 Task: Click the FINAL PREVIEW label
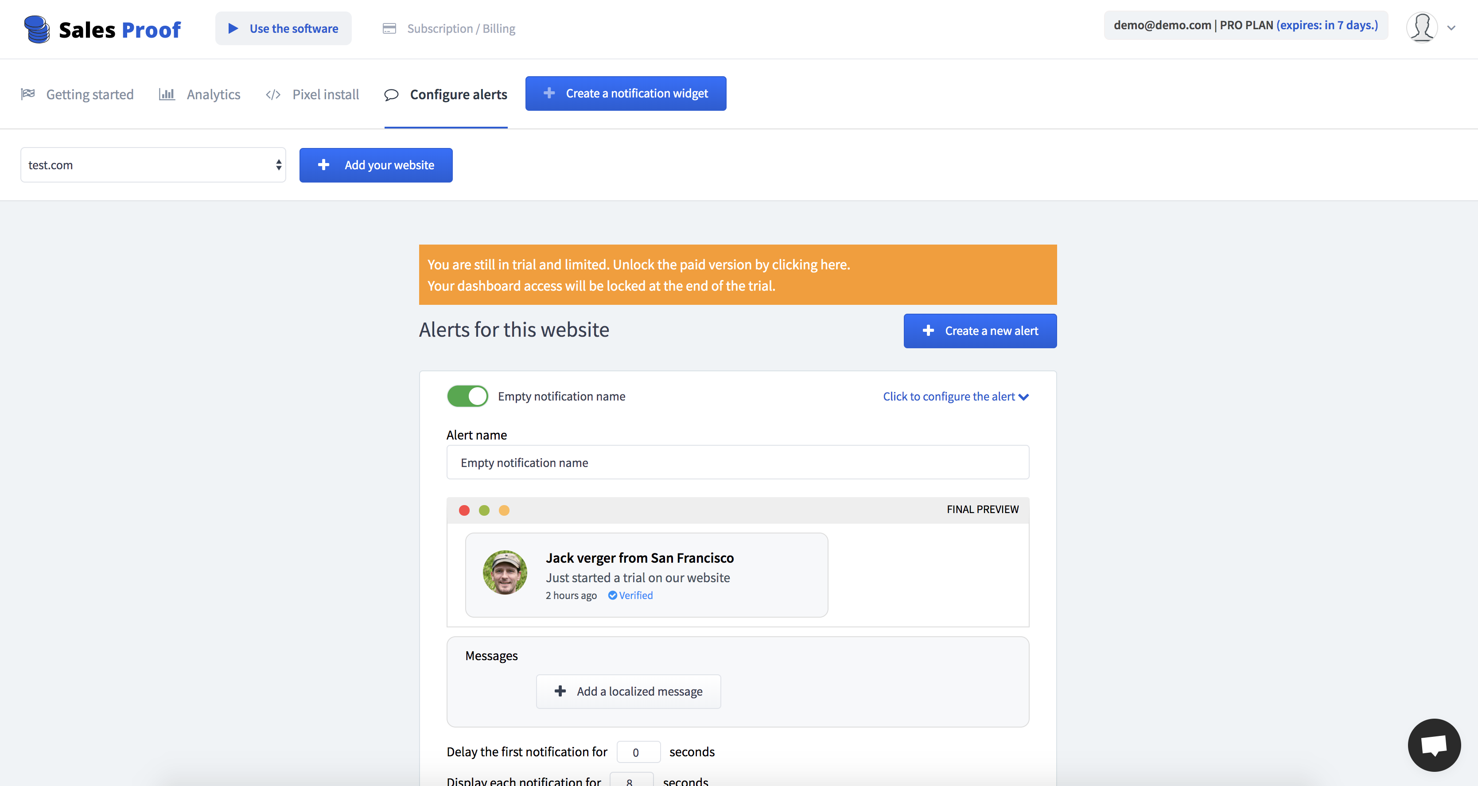[982, 510]
